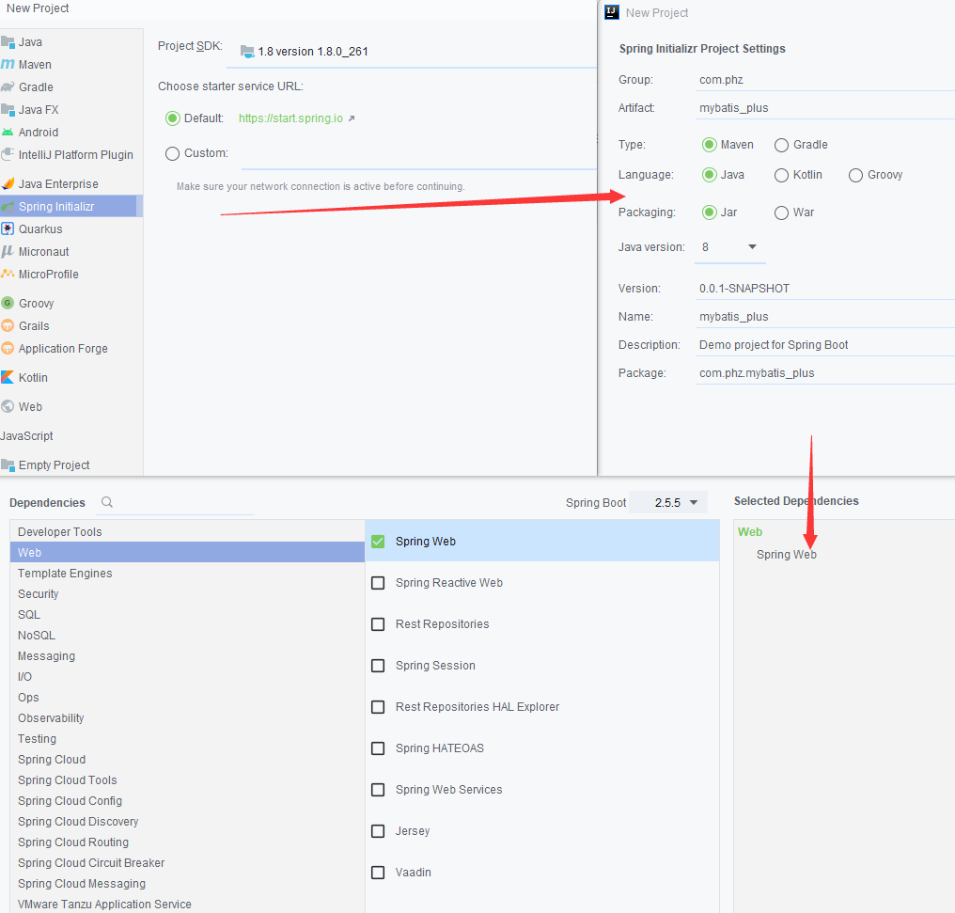Select the Gradle elephant icon
Screen dimensions: 955x913
(x=8, y=87)
